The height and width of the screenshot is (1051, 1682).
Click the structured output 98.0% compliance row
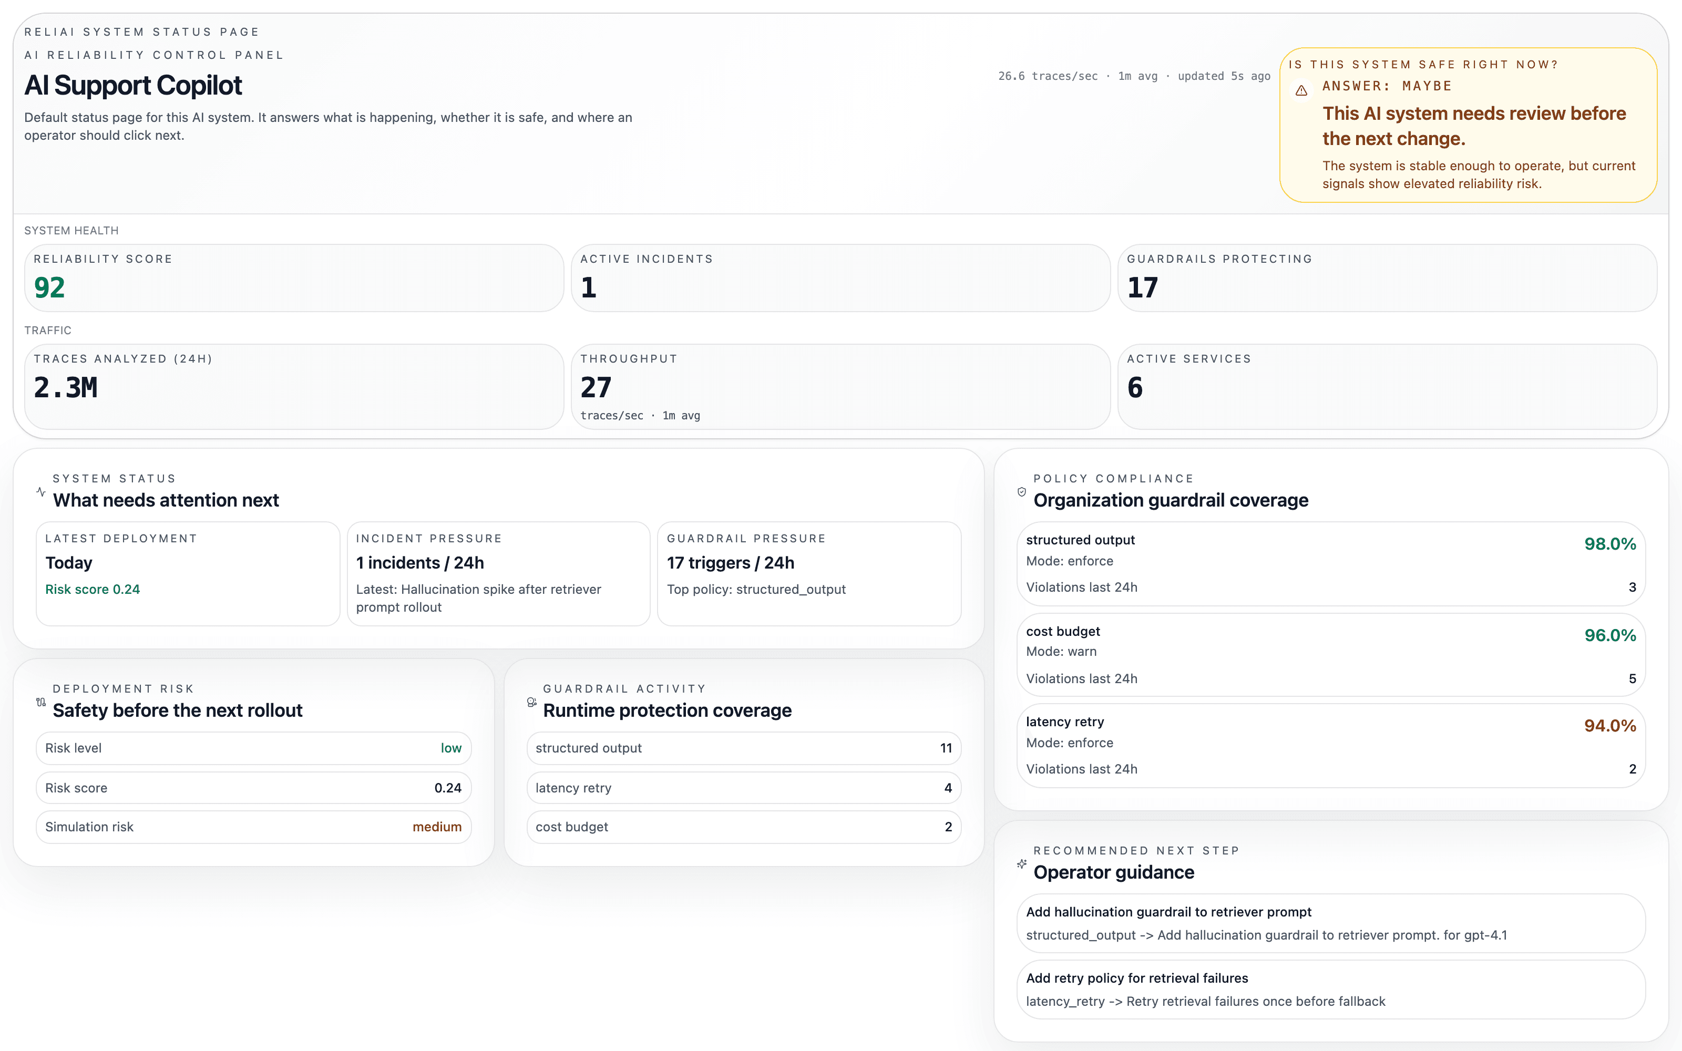coord(1330,563)
